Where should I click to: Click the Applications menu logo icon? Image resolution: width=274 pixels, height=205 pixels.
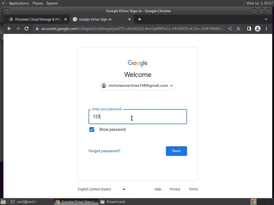4,3
